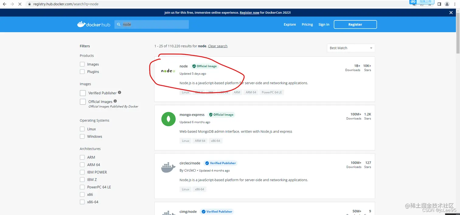Click the 110,220 results count text

(x=176, y=46)
